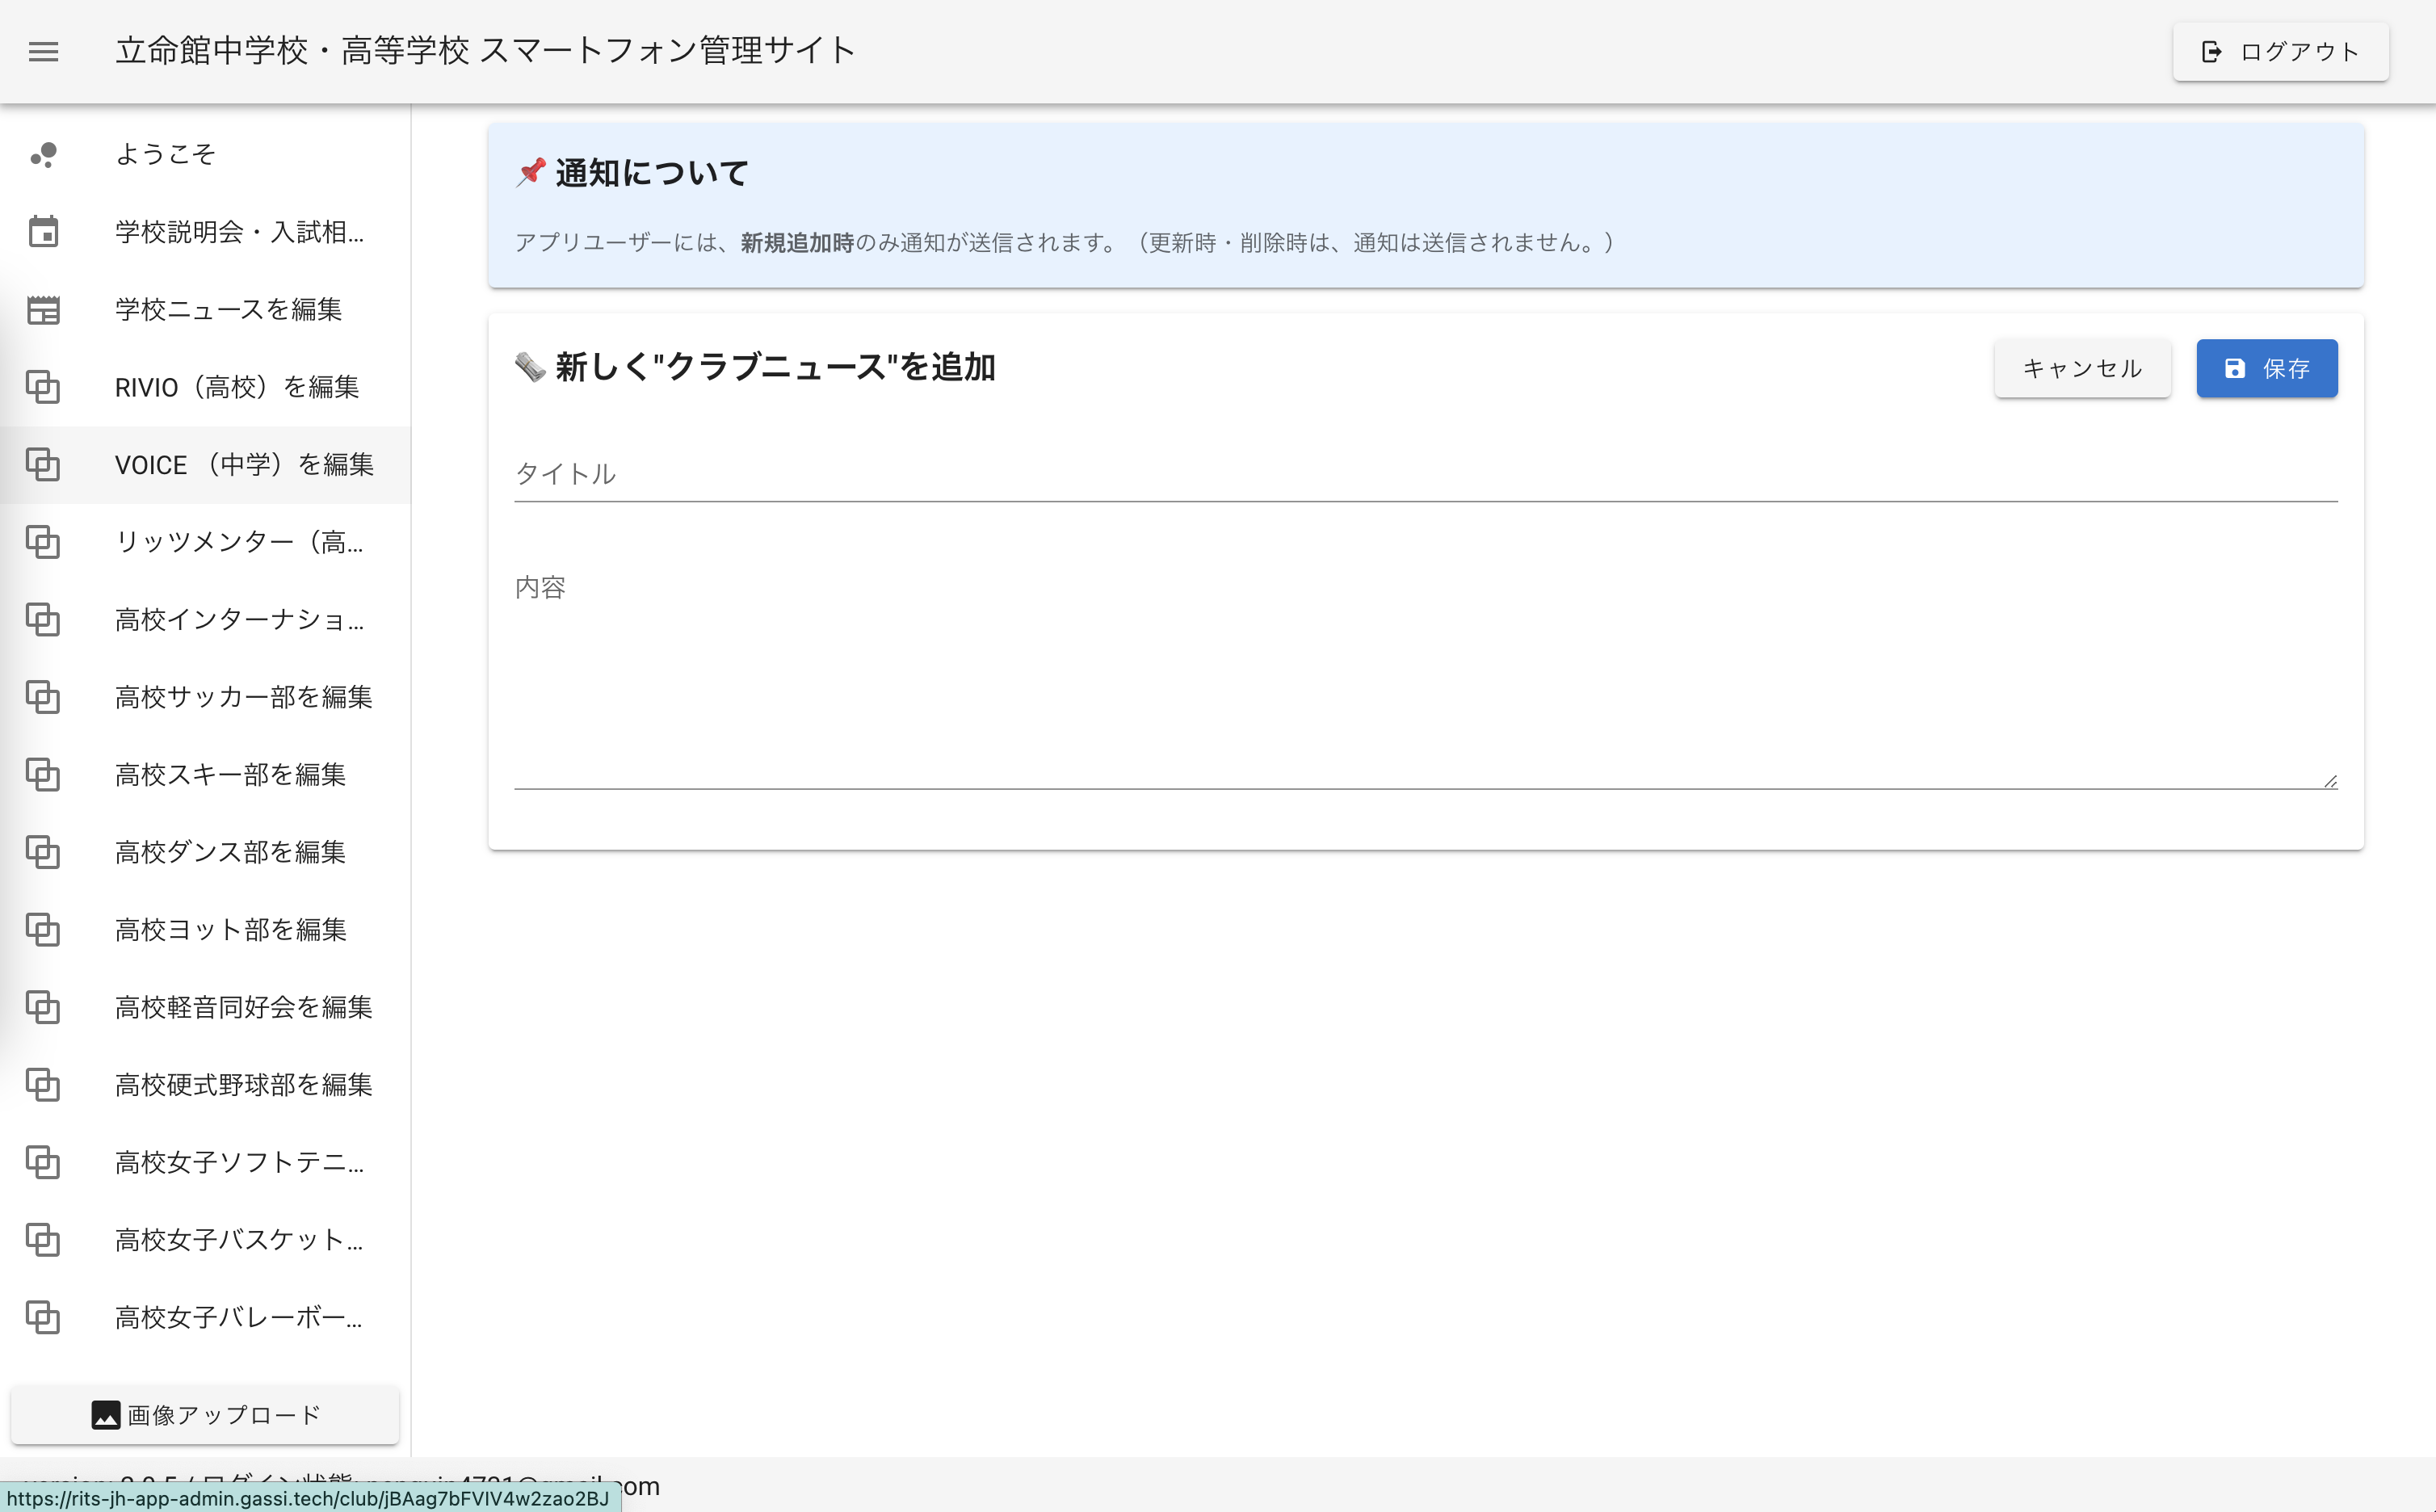Screen dimensions: 2436x1512
Task: Click the ログアウト button
Action: 2280,52
